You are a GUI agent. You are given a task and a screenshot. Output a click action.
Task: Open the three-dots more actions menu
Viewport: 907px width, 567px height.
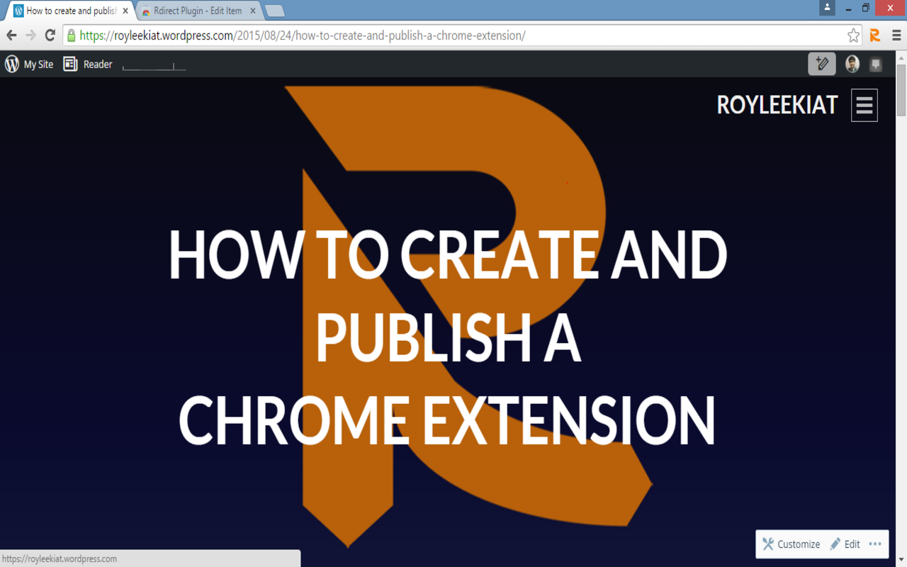875,544
